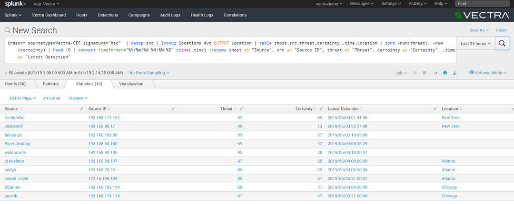Go to Hosts page

tap(82, 15)
